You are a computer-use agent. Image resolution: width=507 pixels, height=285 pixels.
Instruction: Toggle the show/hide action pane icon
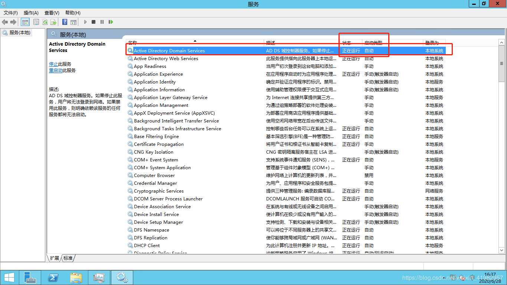(73, 22)
